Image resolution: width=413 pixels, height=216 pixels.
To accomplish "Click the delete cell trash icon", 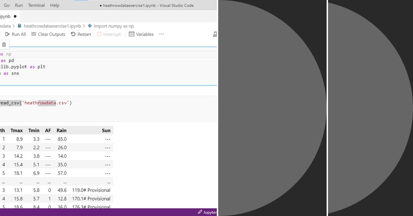I will [x=4, y=45].
